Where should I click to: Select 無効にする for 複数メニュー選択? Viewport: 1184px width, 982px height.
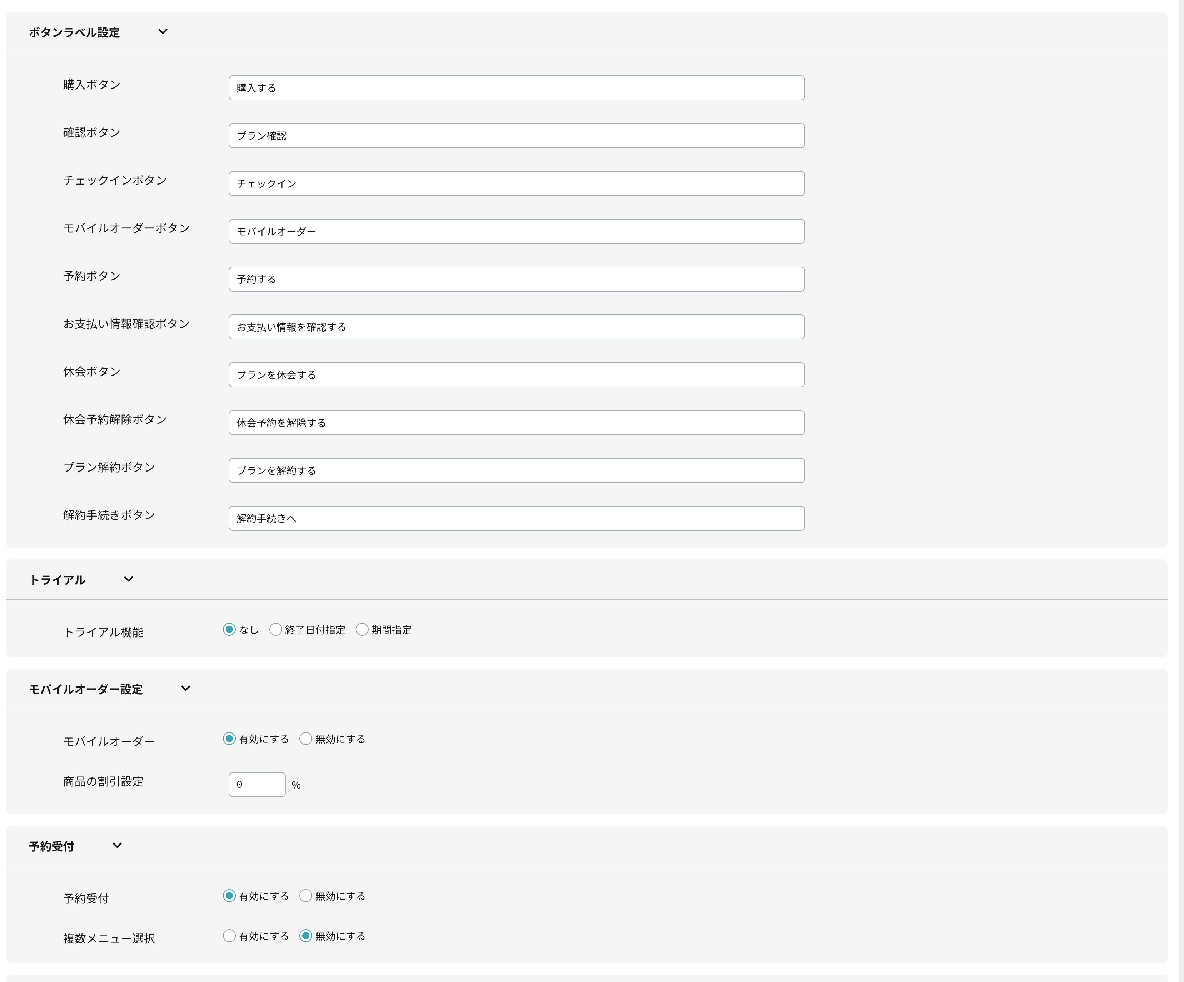tap(306, 936)
